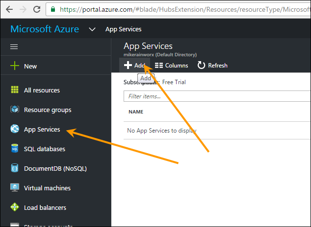Select the portal.azure.com address bar
311x227 pixels.
178,9
